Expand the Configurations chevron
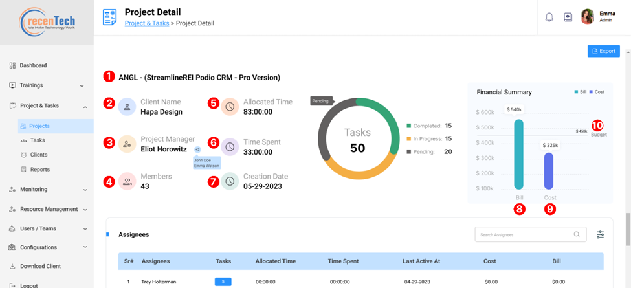 click(85, 247)
